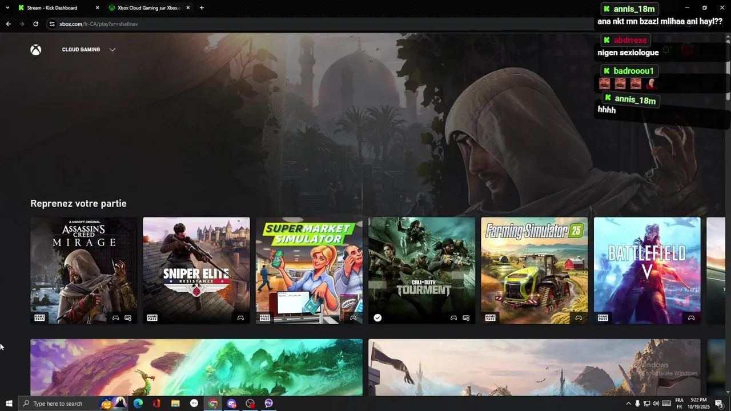Open the Assassin's Creed Mirage game tile
This screenshot has height=411, width=731.
(x=83, y=271)
